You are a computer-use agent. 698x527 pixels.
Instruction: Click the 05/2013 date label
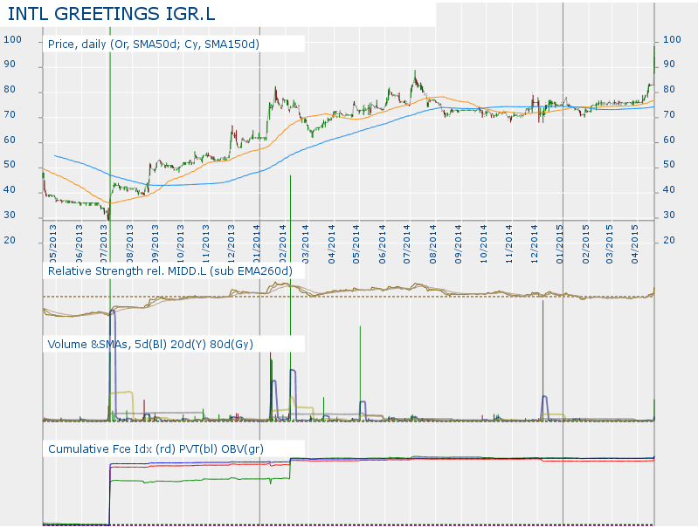pos(53,244)
